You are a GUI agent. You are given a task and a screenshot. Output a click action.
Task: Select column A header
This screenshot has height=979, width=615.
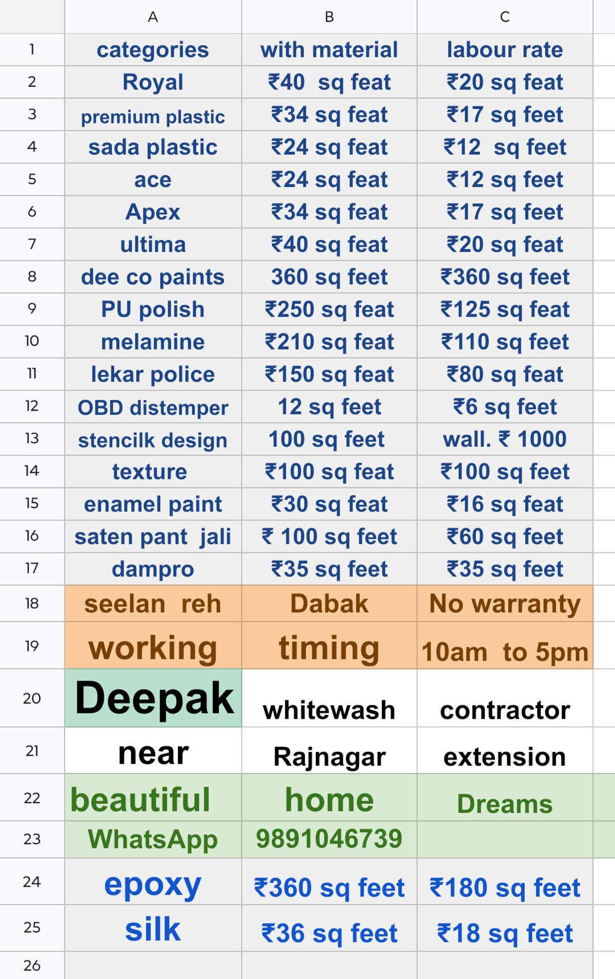click(x=153, y=17)
